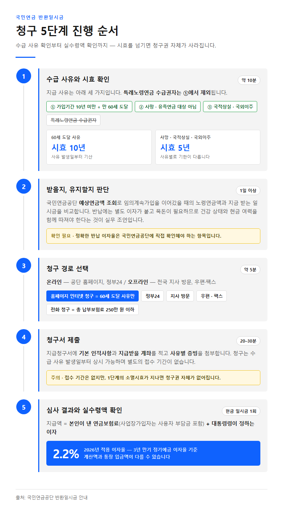The height and width of the screenshot is (521, 283).
Task: Click the '1일 이상' time badge
Action: 248,190
